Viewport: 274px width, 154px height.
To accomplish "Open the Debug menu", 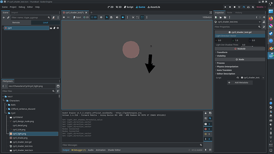I will (22, 7).
